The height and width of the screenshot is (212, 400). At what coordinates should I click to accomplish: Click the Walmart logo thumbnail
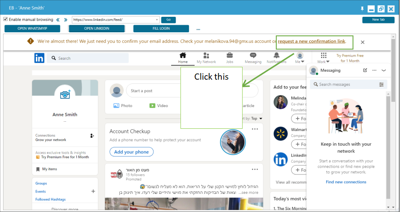pos(281,134)
